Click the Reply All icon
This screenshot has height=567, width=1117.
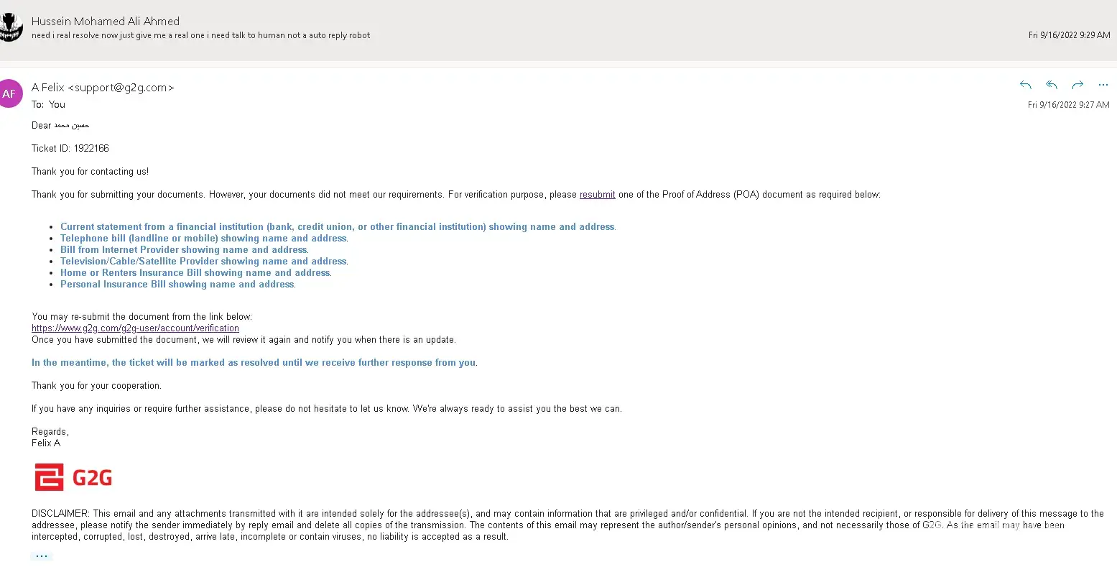pos(1052,85)
